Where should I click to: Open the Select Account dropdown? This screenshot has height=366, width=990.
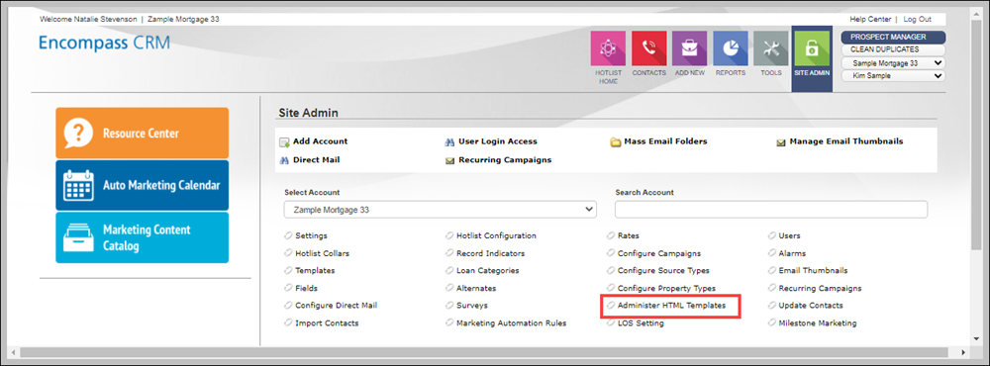[441, 209]
